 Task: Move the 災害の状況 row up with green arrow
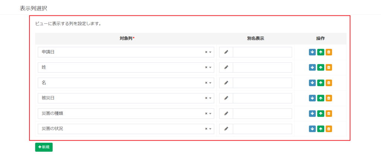[321, 129]
